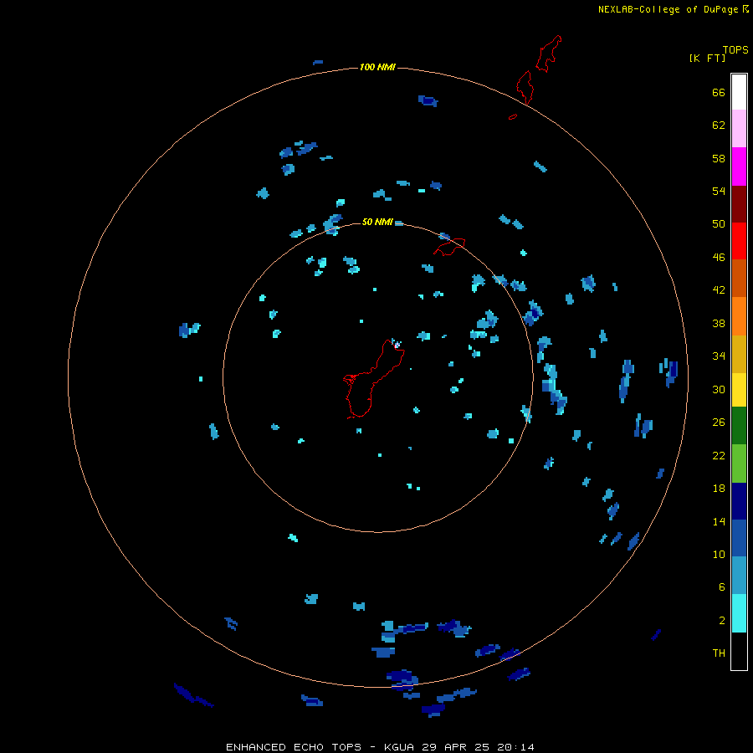Click the light blue legend swatch
This screenshot has height=753, width=753.
tap(739, 576)
